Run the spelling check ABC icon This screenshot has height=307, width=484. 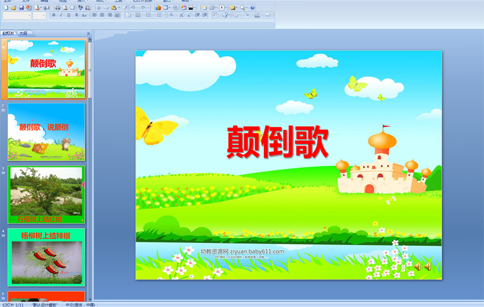[x=80, y=8]
